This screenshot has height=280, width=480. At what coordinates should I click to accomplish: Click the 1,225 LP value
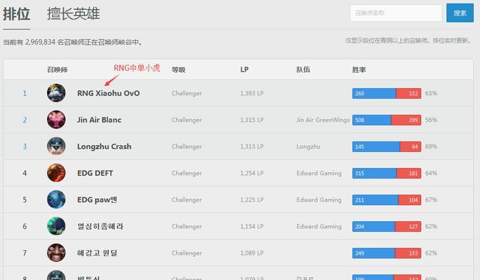[252, 199]
